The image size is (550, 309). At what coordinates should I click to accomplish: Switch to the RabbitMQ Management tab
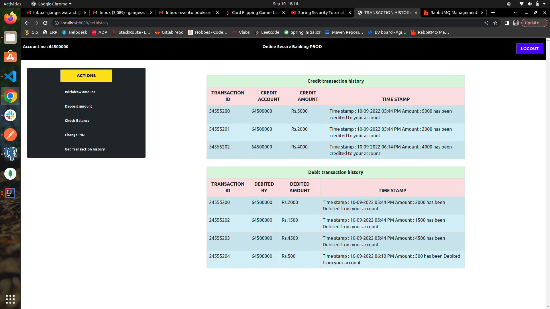click(x=453, y=13)
